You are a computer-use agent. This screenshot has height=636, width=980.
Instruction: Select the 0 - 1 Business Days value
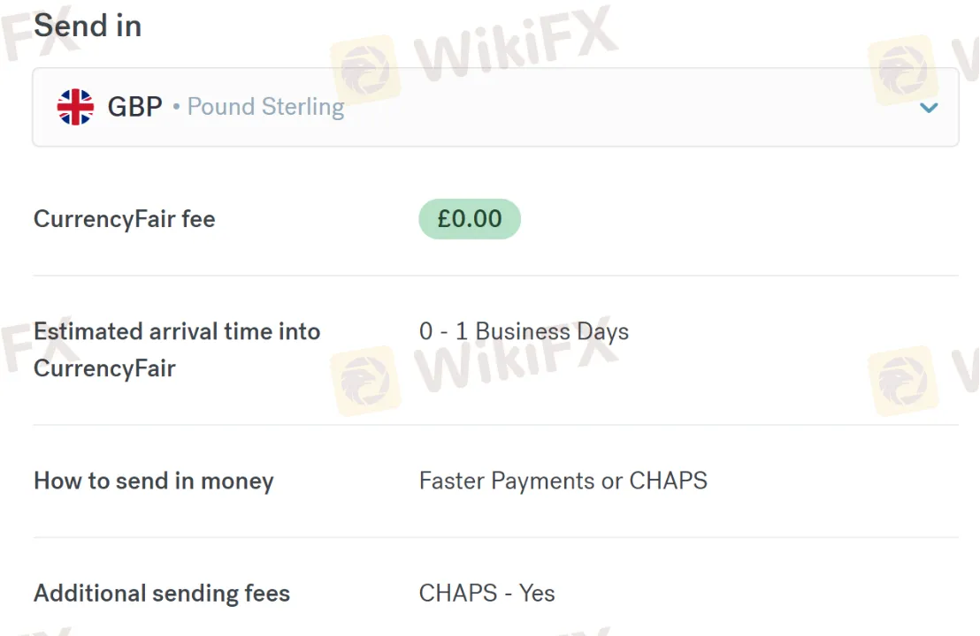pos(524,331)
